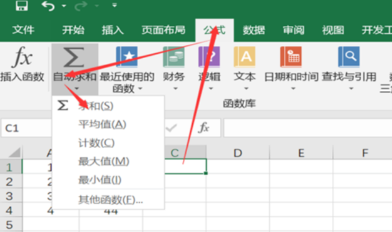The width and height of the screenshot is (392, 232).
Task: Click the 财务 functions icon
Action: (x=174, y=57)
